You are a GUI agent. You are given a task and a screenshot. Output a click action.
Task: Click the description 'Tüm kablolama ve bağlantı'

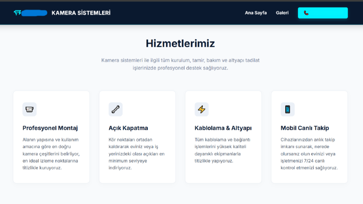pyautogui.click(x=222, y=150)
